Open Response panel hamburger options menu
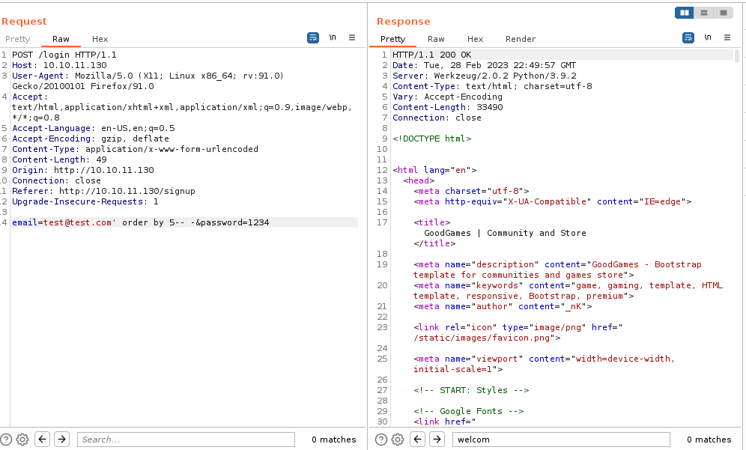This screenshot has height=450, width=746. (x=727, y=37)
